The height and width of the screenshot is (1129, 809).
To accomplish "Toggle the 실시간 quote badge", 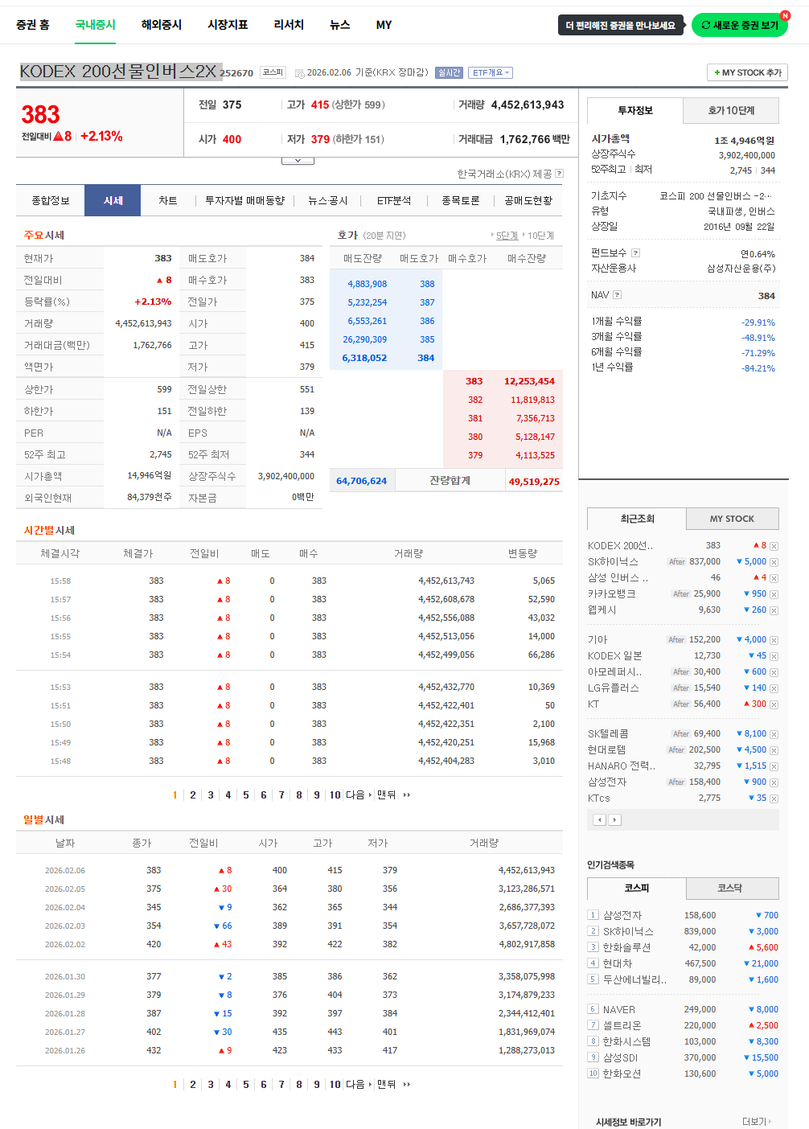I will pos(449,73).
